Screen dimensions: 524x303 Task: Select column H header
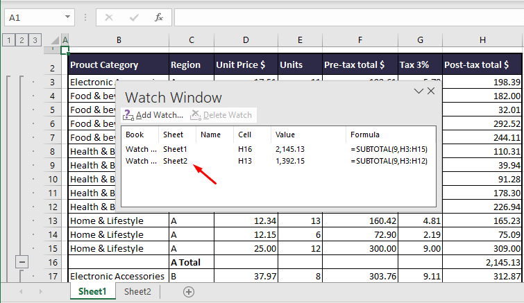point(483,40)
